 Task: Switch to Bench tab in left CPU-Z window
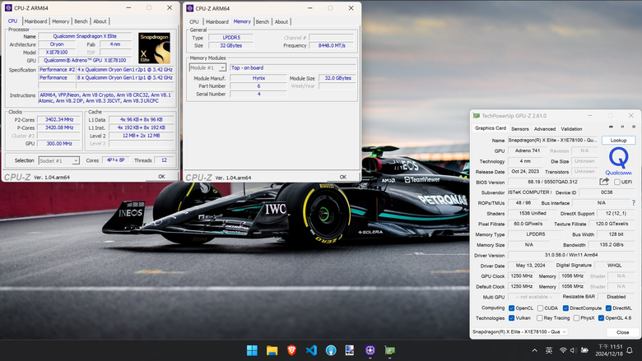(x=81, y=21)
